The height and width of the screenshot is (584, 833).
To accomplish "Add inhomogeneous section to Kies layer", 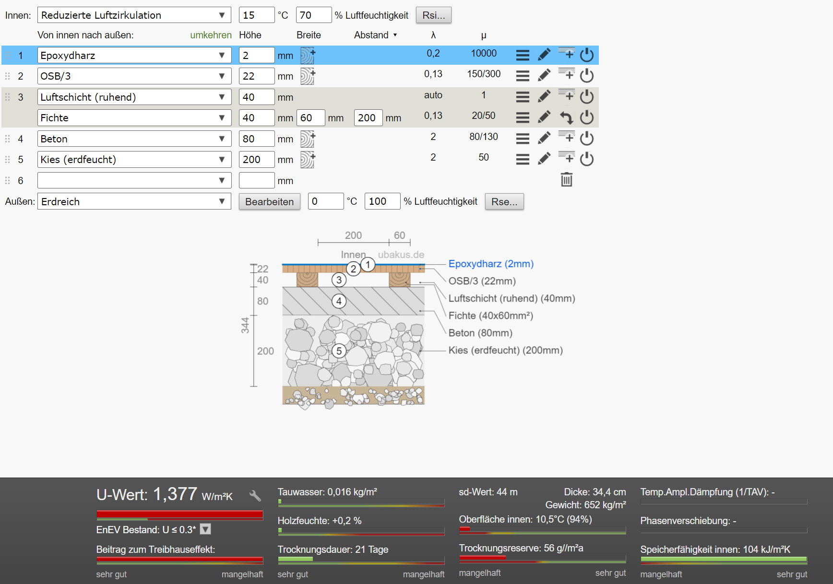I will 308,160.
